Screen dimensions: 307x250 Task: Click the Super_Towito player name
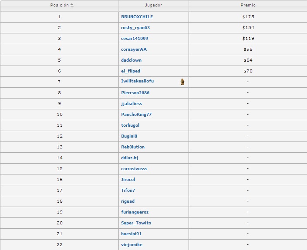pyautogui.click(x=136, y=223)
